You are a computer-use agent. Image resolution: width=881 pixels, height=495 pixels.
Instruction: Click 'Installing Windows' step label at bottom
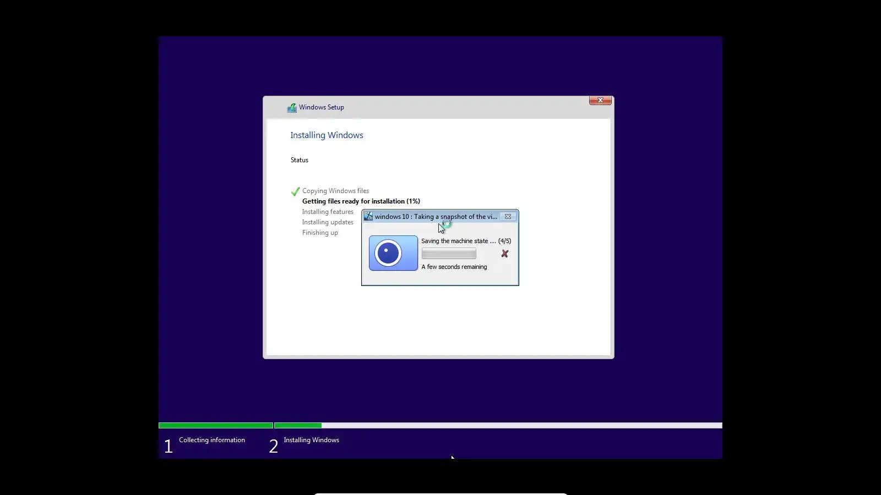311,440
